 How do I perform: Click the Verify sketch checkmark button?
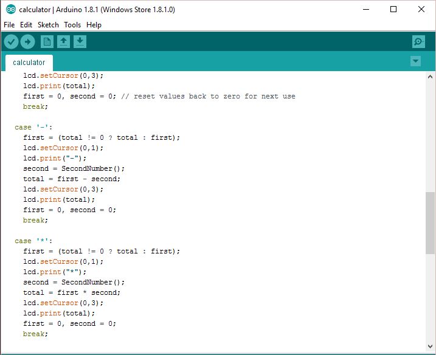click(x=11, y=42)
